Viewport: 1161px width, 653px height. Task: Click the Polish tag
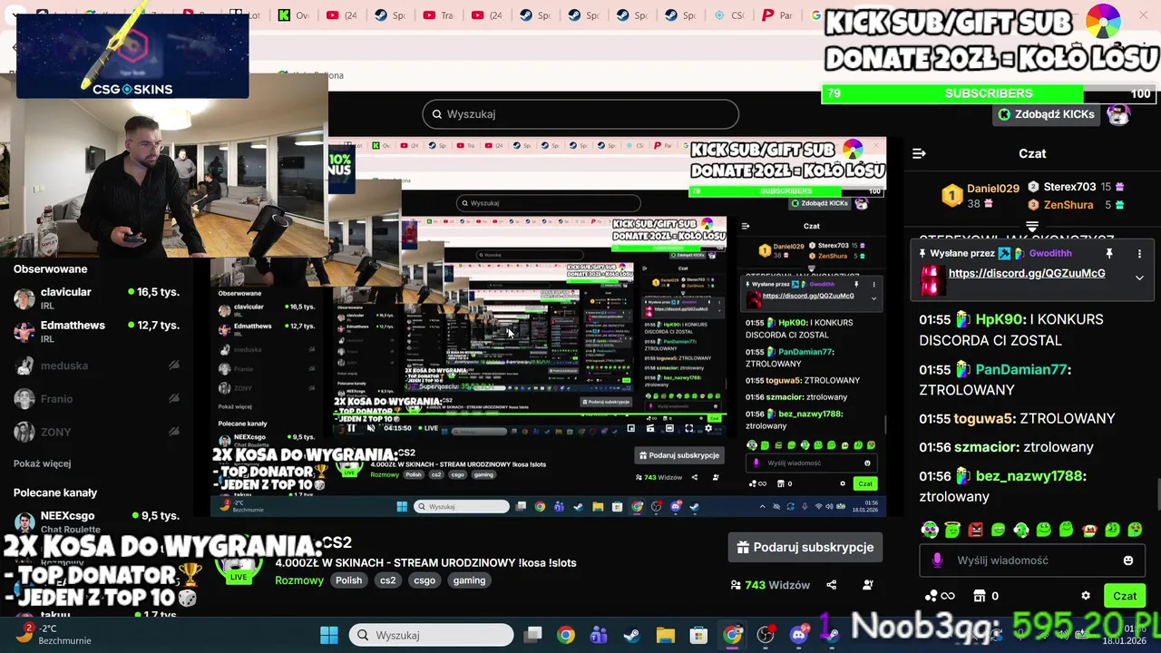point(348,580)
